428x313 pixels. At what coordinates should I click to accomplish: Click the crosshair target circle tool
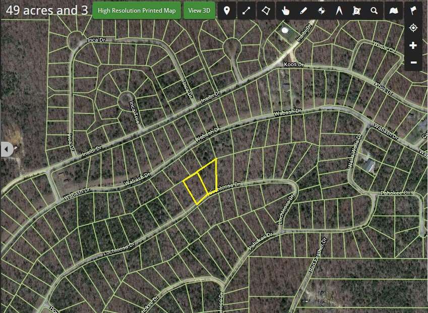pyautogui.click(x=321, y=11)
